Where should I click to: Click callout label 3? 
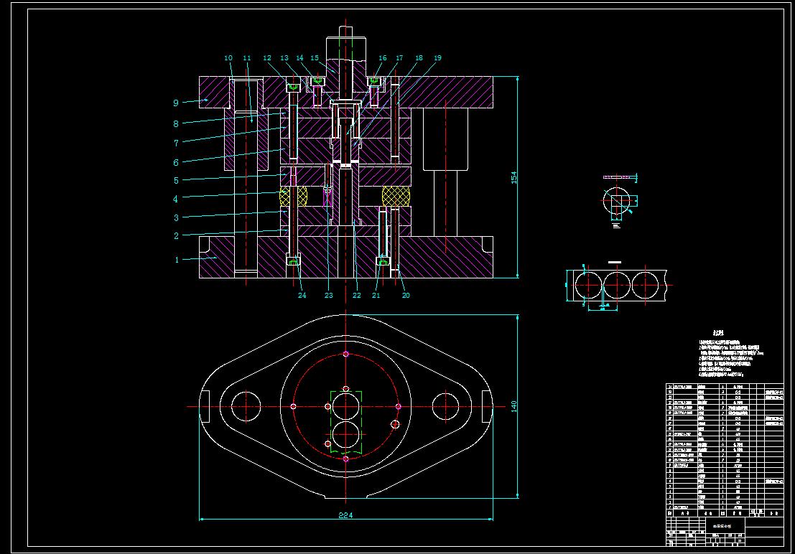coord(177,217)
